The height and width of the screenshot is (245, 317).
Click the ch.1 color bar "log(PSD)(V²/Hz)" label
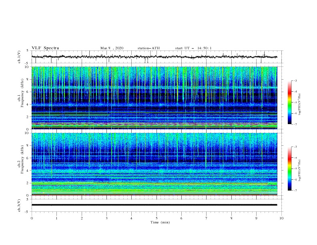pyautogui.click(x=300, y=104)
